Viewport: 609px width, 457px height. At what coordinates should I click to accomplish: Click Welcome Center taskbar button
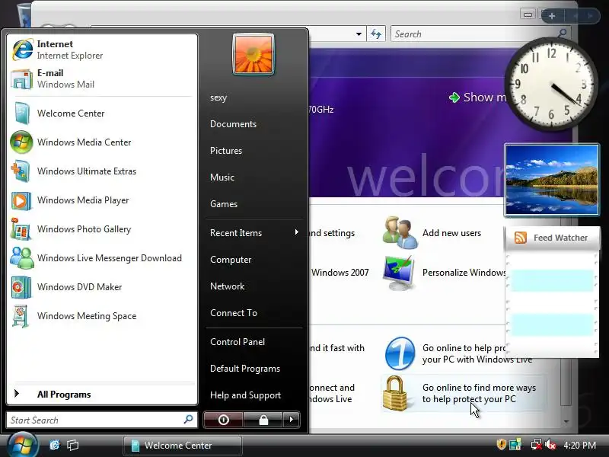click(x=183, y=446)
